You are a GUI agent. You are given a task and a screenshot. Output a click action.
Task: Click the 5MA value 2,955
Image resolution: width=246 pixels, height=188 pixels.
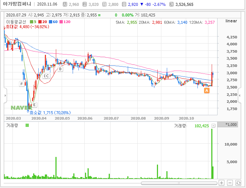click(x=132, y=22)
